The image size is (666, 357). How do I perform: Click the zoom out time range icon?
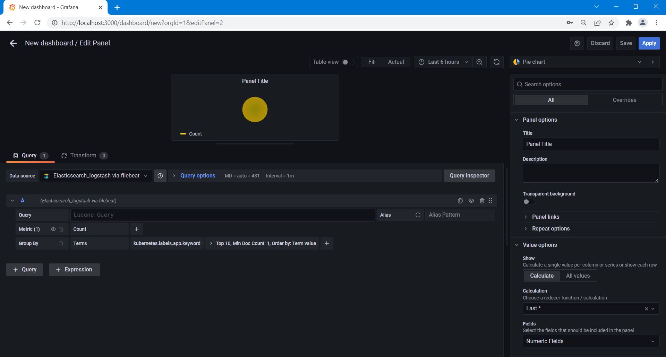pos(479,62)
